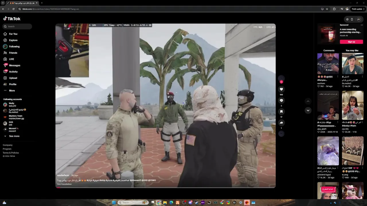Like the video with heart icon

[x=281, y=89]
